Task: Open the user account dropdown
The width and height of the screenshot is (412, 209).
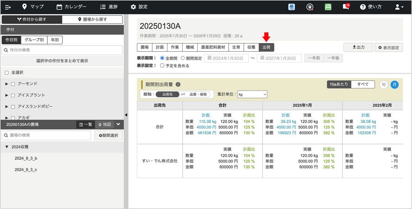Action: 399,7
